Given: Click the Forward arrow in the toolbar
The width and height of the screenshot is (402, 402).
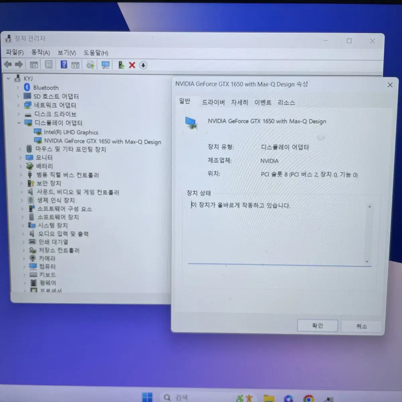Looking at the screenshot, I should (x=19, y=64).
